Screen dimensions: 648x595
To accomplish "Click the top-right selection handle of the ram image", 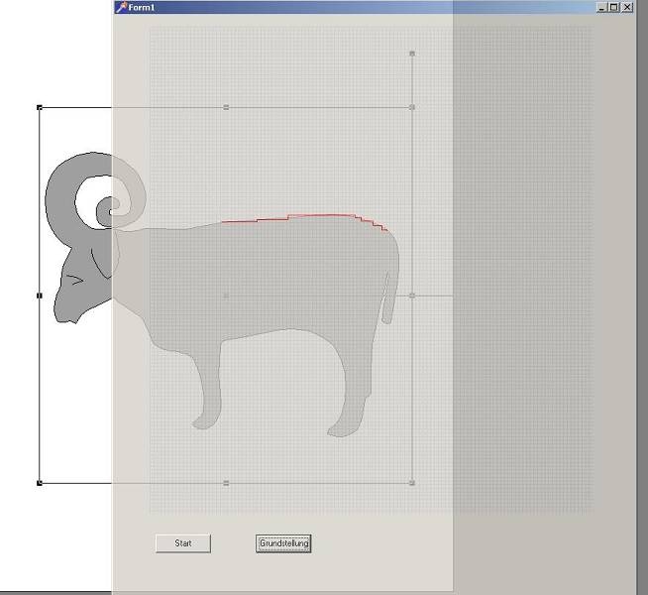I will click(x=412, y=107).
